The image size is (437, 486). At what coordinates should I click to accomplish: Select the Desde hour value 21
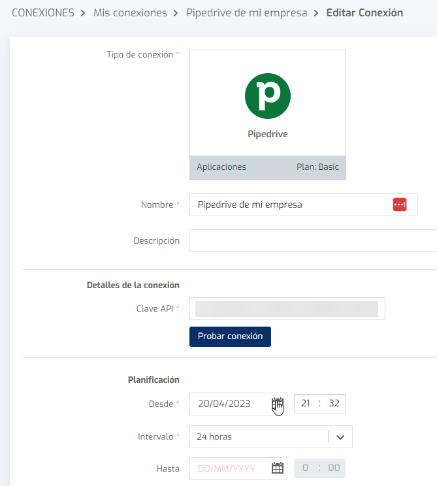coord(306,403)
